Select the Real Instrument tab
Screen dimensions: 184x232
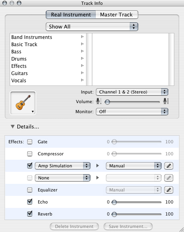click(71, 14)
